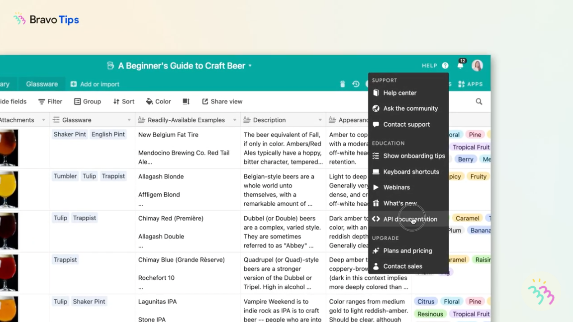Viewport: 585px width, 326px height.
Task: Click the Resinous tag
Action: (x=430, y=314)
